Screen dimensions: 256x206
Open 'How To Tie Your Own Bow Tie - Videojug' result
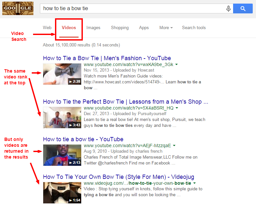pyautogui.click(x=119, y=177)
